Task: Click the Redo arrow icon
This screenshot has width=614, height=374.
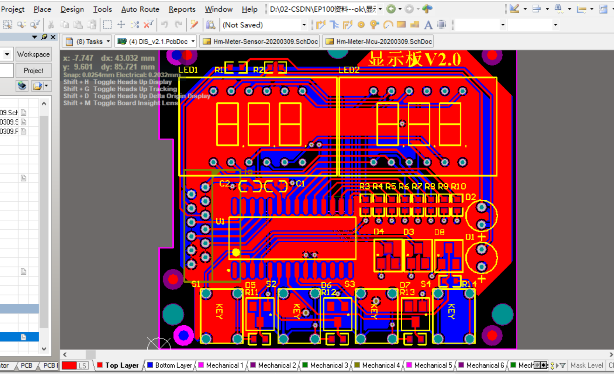Action: click(x=178, y=25)
